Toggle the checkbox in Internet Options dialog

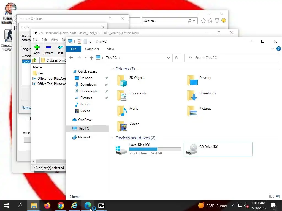tap(28, 118)
